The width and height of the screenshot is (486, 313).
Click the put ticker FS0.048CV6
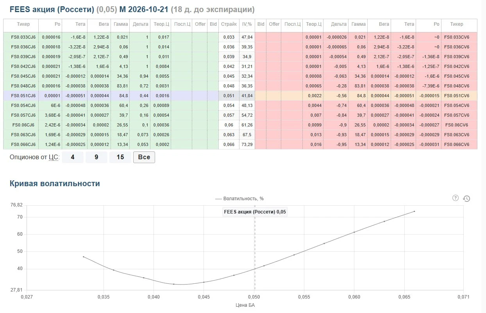(457, 86)
